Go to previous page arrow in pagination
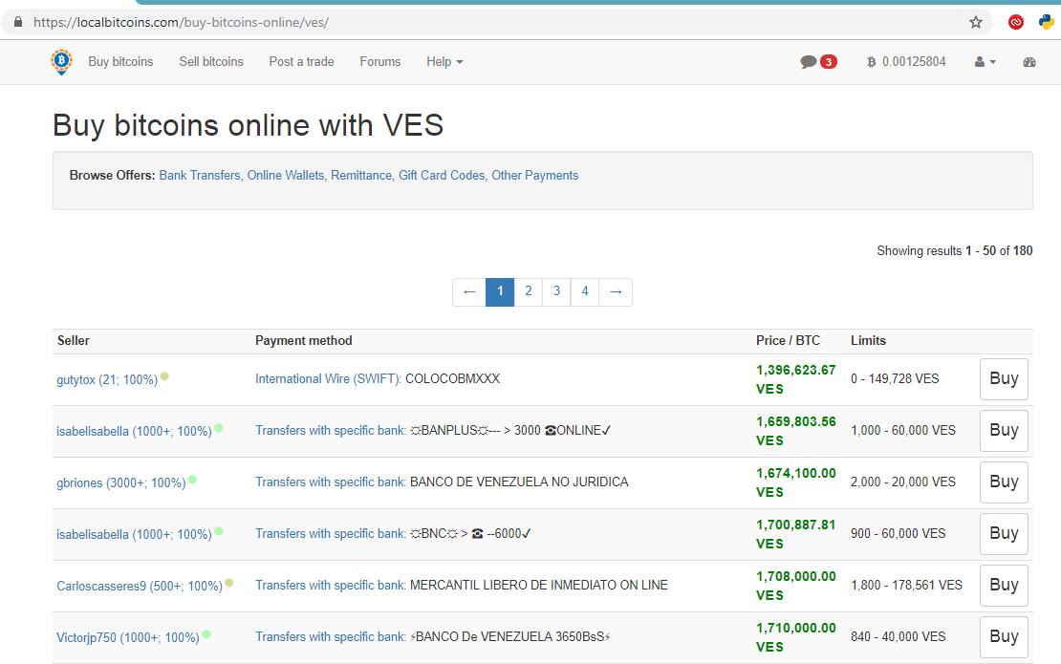Screen dimensions: 1061x664 [469, 292]
